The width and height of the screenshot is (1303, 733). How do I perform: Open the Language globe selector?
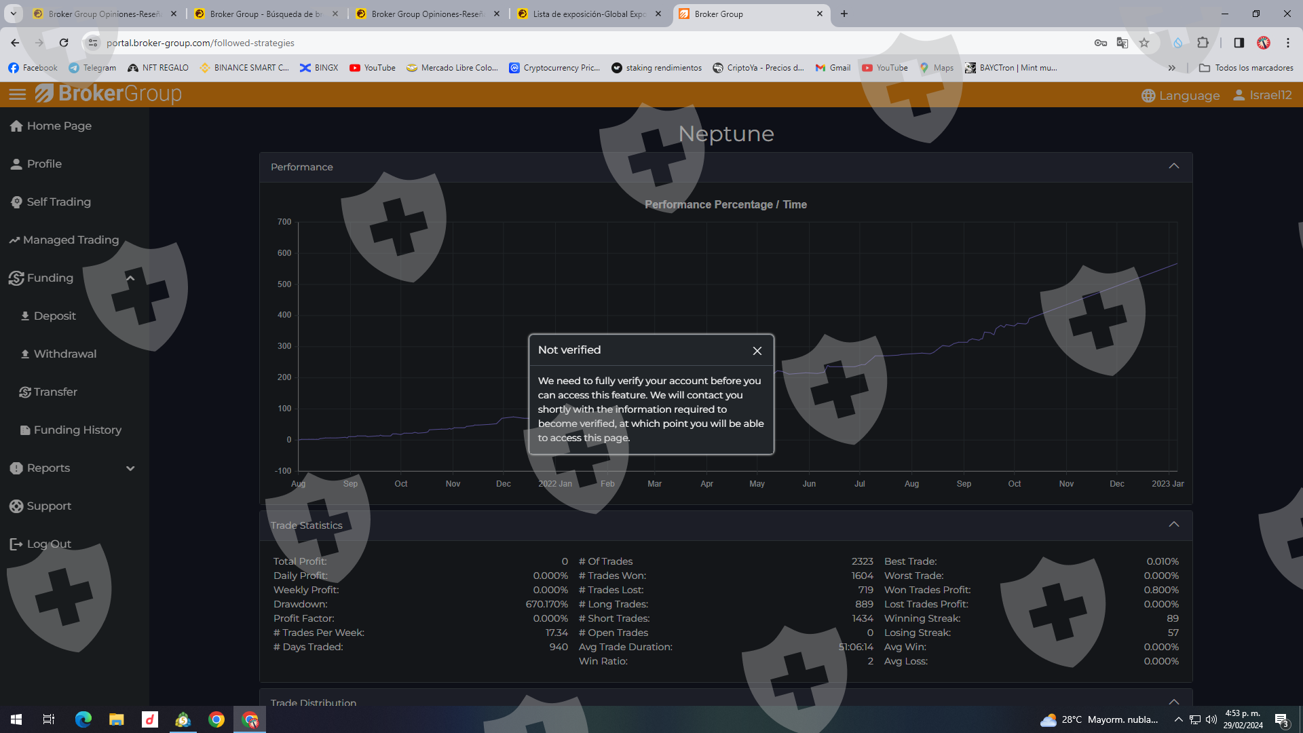pyautogui.click(x=1181, y=96)
